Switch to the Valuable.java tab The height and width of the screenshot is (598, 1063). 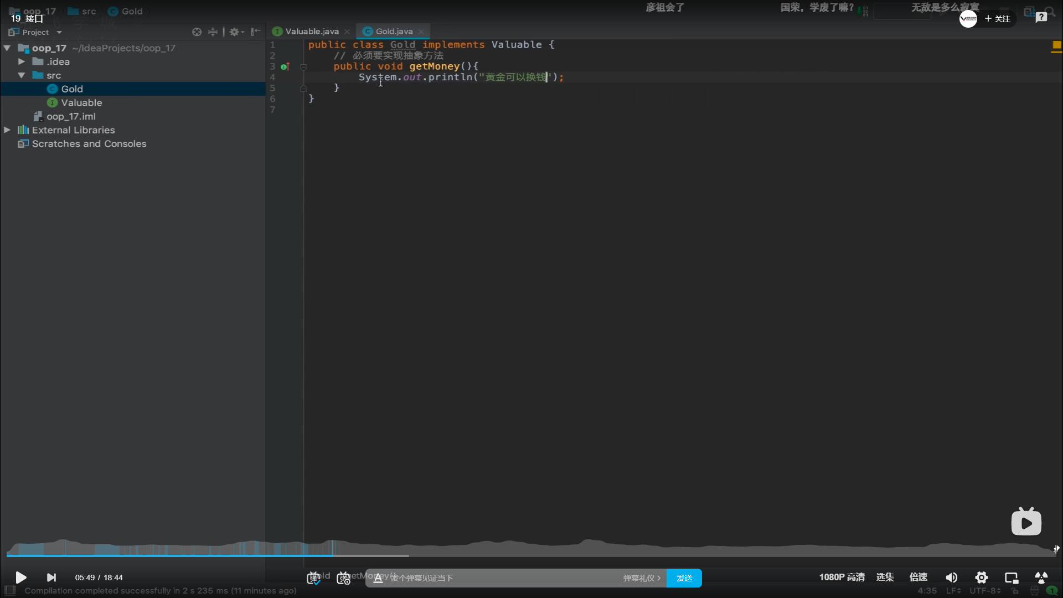coord(312,32)
